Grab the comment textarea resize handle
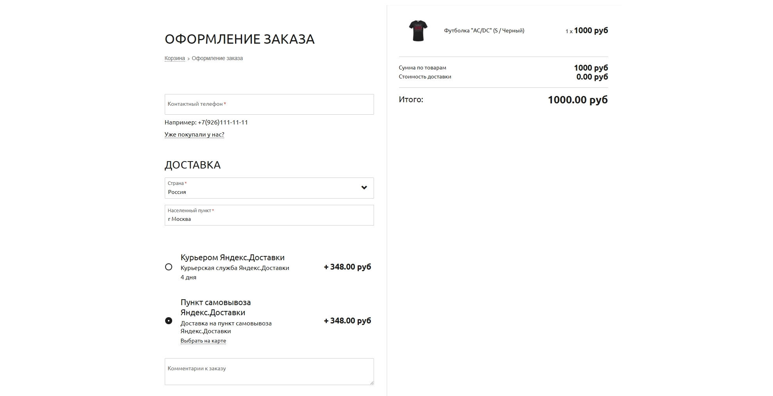Screen dimensions: 773x396 tap(371, 382)
